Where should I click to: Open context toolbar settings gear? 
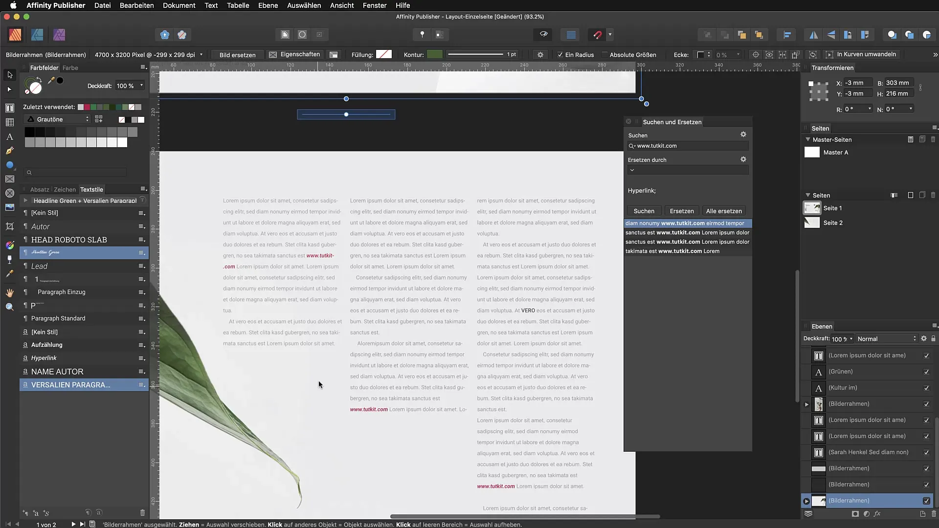point(540,55)
